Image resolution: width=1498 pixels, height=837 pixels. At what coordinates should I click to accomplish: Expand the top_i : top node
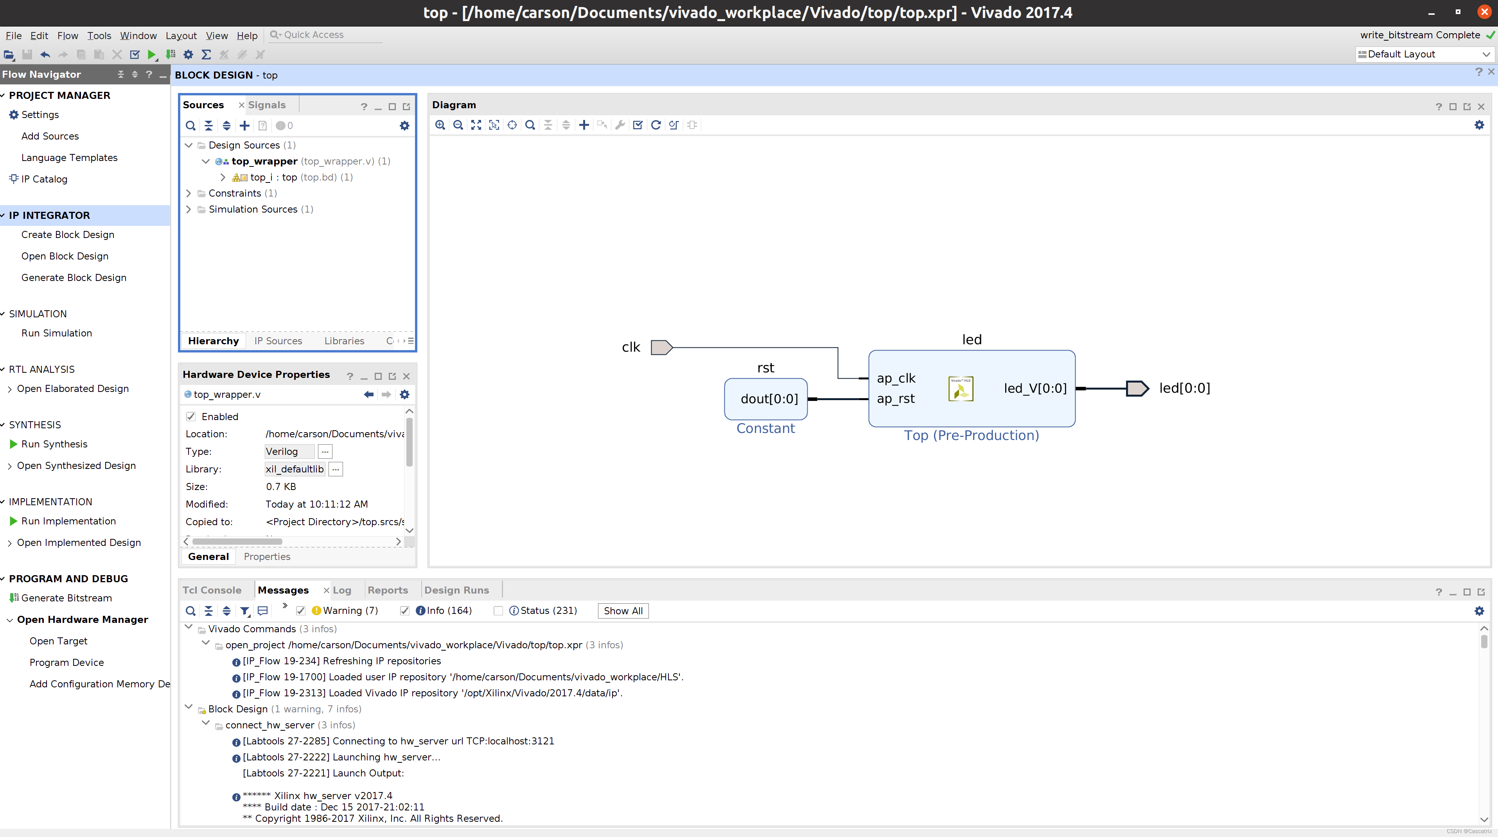point(223,177)
